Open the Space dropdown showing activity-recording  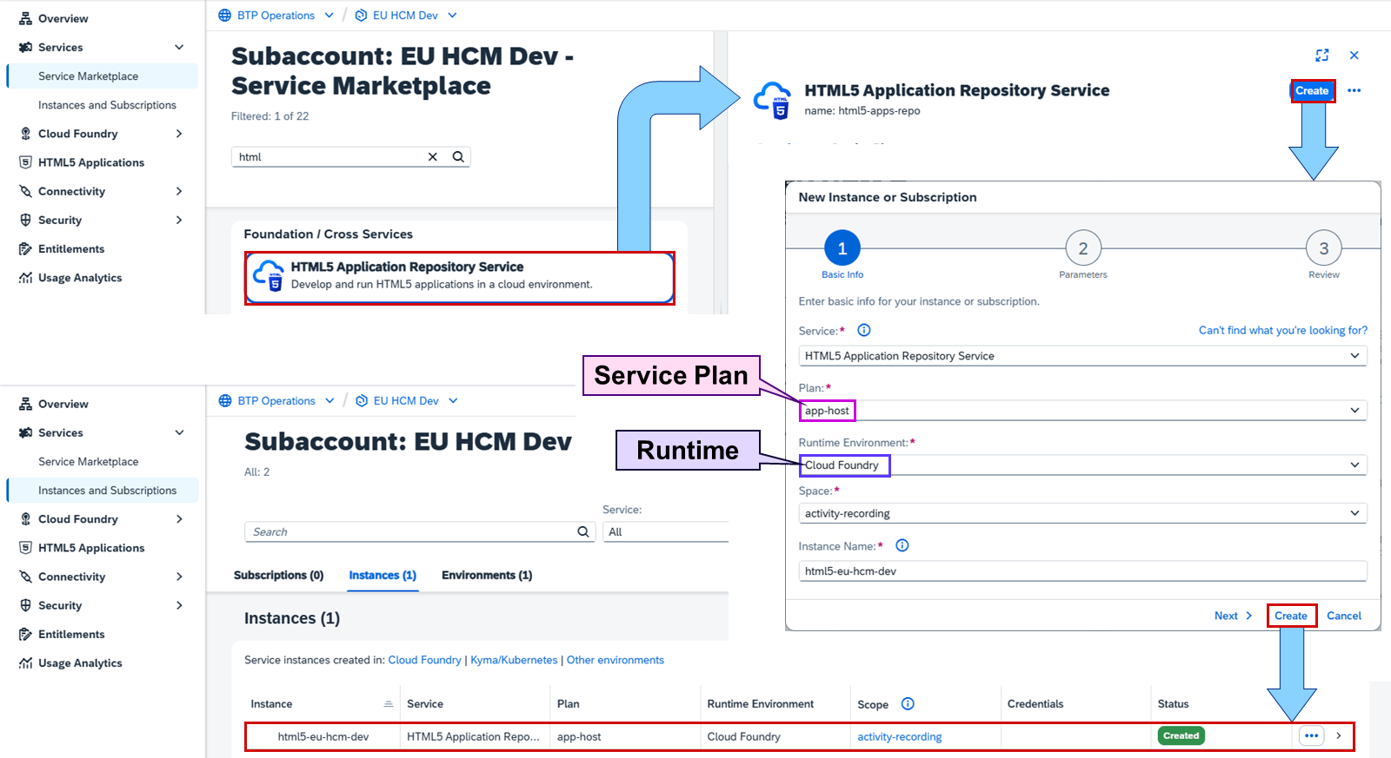(1354, 513)
